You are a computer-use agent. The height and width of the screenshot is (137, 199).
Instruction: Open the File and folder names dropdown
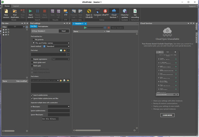69,43
